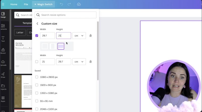
Task: Open the Projects sidebar panel
Action: point(3,87)
